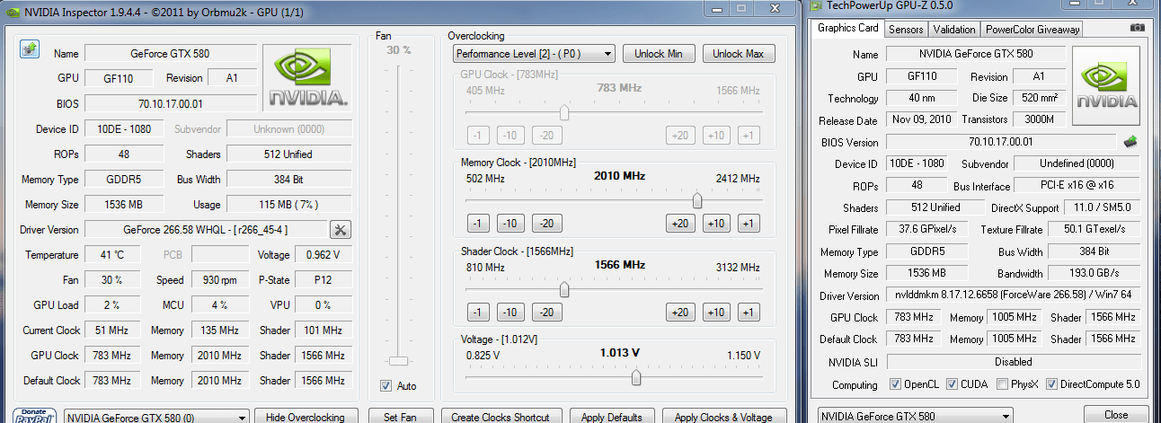Screen dimensions: 1161x423
Task: Decrease Shader Clock by 10 MHz
Action: pyautogui.click(x=510, y=312)
